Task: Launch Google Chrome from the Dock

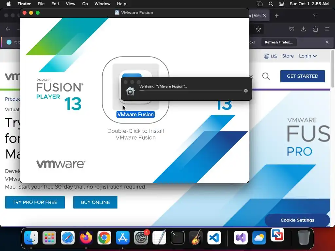Action: [x=104, y=238]
